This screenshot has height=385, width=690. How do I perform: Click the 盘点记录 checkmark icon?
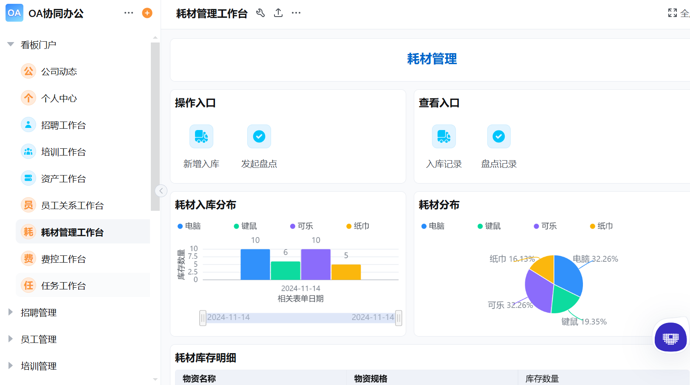(x=498, y=136)
